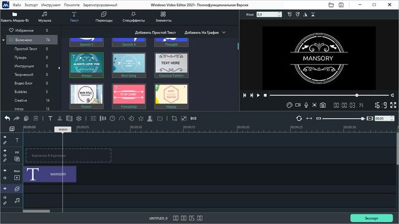399x224 pixels.
Task: Select the Classical Pattern text template
Action: point(171,65)
